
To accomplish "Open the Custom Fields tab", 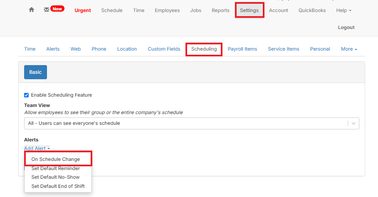I will pos(164,49).
